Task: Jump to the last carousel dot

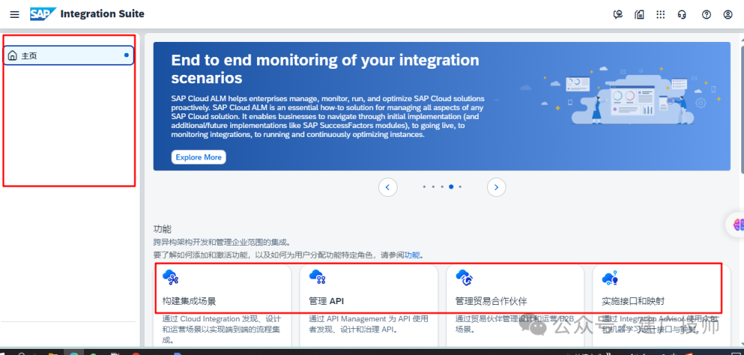Action: point(459,186)
